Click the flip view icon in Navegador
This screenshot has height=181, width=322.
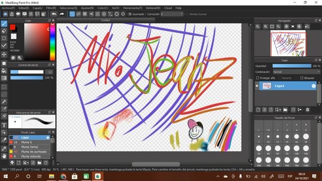point(307,27)
